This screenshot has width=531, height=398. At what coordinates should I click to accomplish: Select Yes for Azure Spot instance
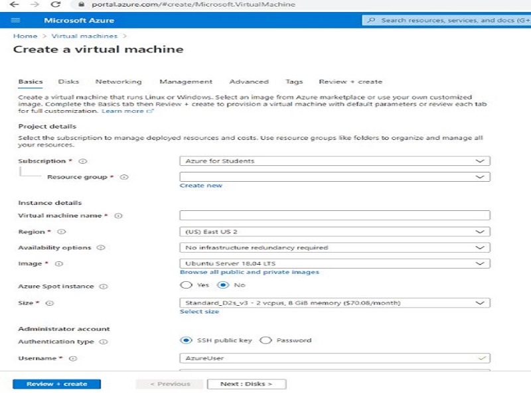tap(187, 285)
